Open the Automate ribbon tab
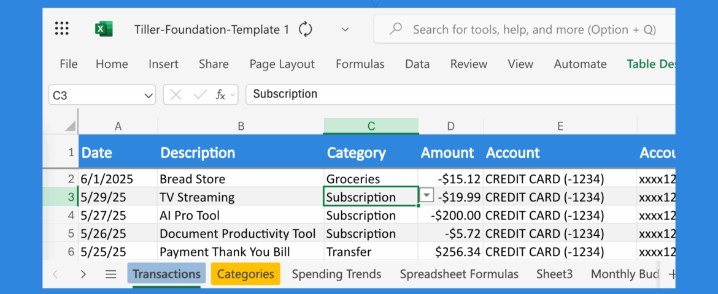 coord(580,64)
